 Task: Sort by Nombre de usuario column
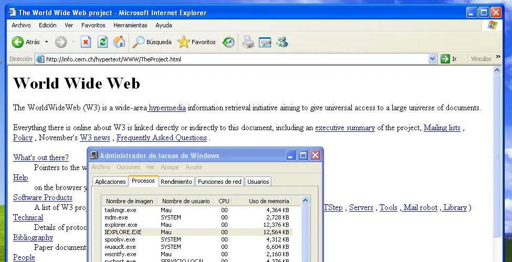[186, 201]
